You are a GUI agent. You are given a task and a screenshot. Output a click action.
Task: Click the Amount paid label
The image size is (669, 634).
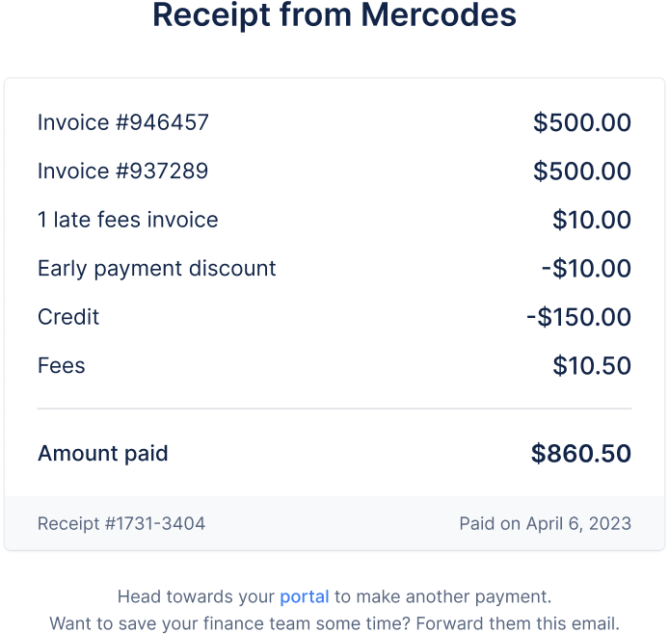point(103,453)
